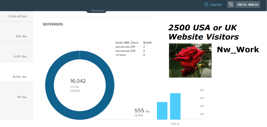The image size is (267, 127).
Task: Click the 400 y-axis label
Action: click(x=202, y=90)
